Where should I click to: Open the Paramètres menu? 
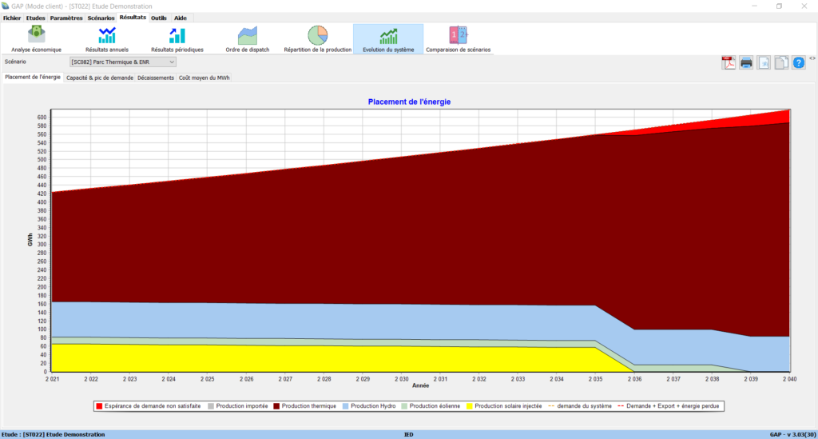[x=66, y=18]
